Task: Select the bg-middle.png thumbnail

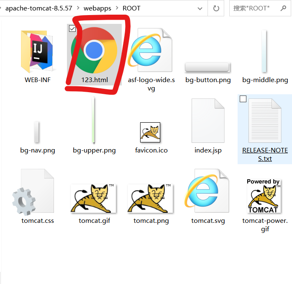Action: tap(264, 51)
